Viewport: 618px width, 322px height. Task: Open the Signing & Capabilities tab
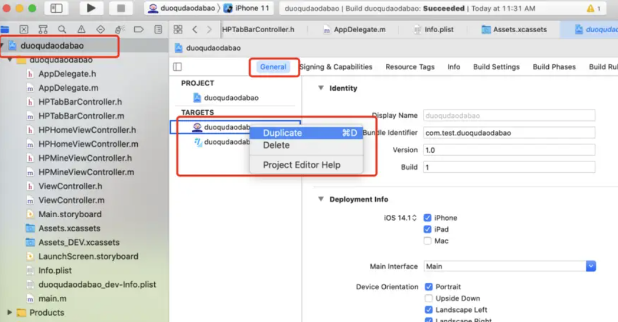[x=336, y=67]
